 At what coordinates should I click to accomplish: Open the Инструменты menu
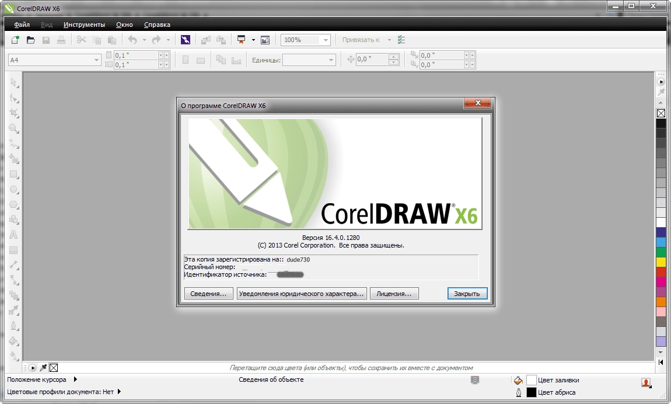[x=84, y=25]
